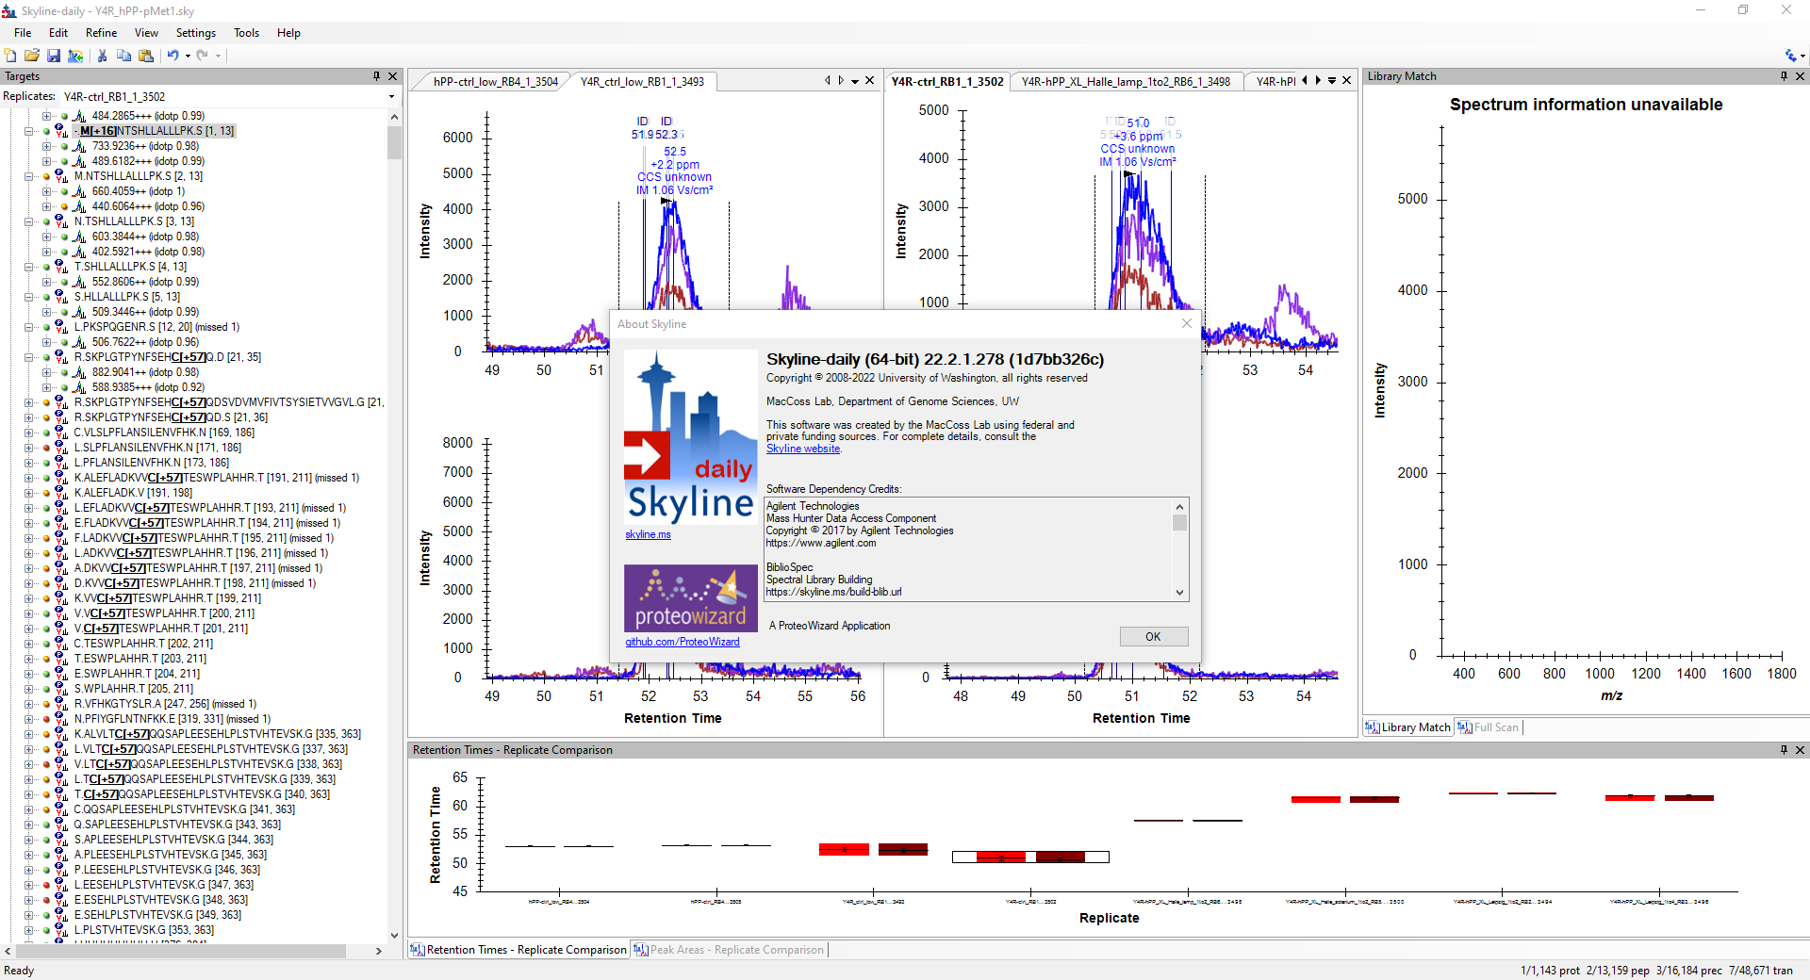
Task: Click the Software Dependency Credits scrollbar down arrow
Action: (x=1179, y=593)
